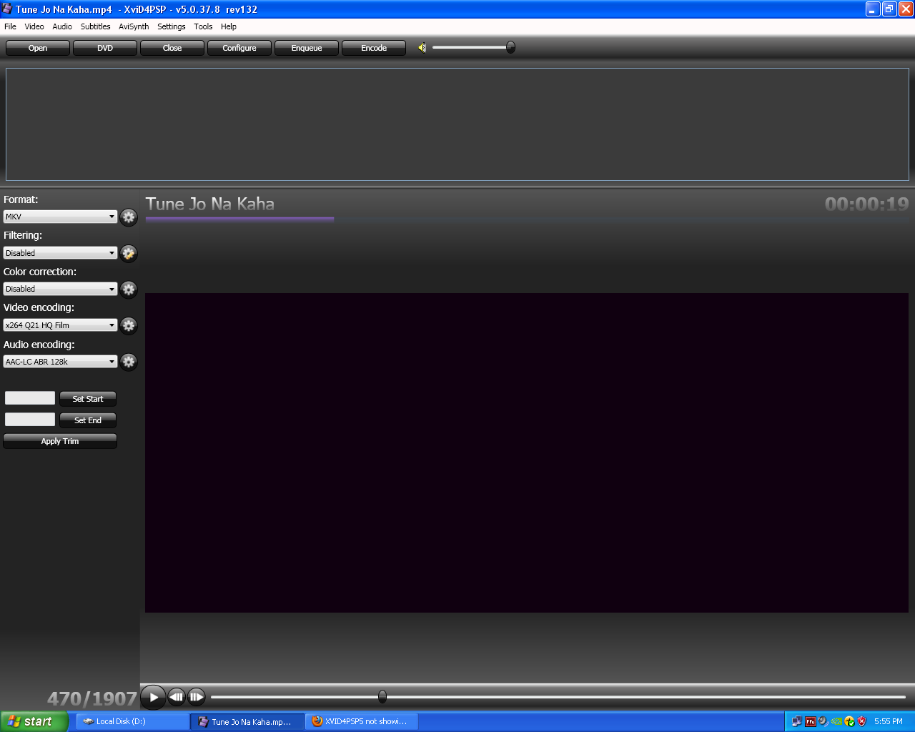Open the Audio encoding settings gear icon
Viewport: 915px width, 732px height.
[x=129, y=362]
